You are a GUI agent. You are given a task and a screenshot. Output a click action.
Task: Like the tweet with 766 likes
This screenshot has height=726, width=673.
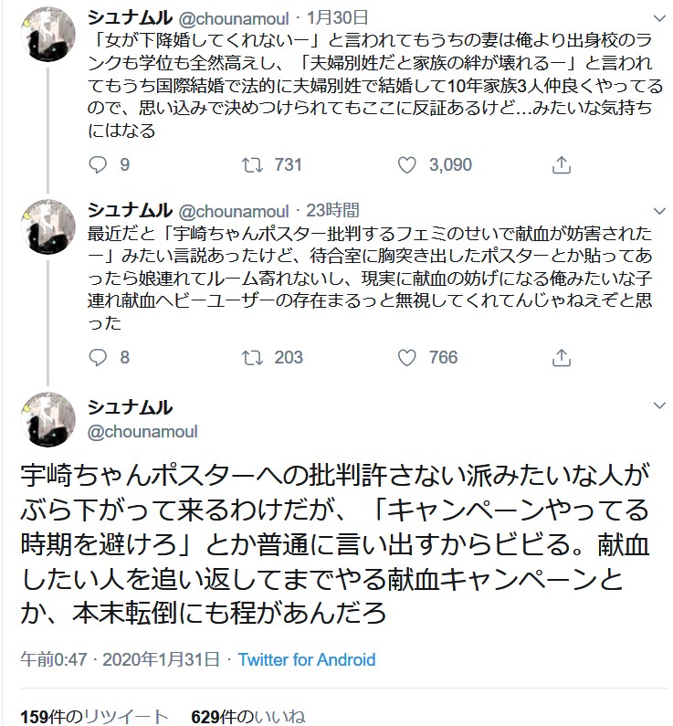tap(409, 358)
